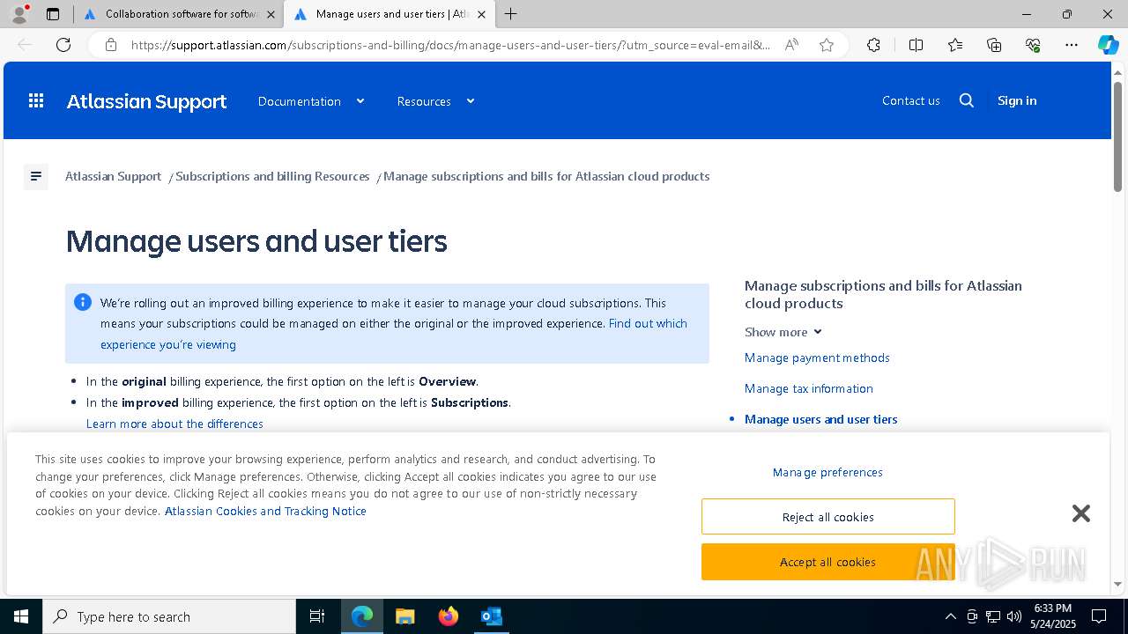Open Firefox from taskbar

[x=448, y=616]
